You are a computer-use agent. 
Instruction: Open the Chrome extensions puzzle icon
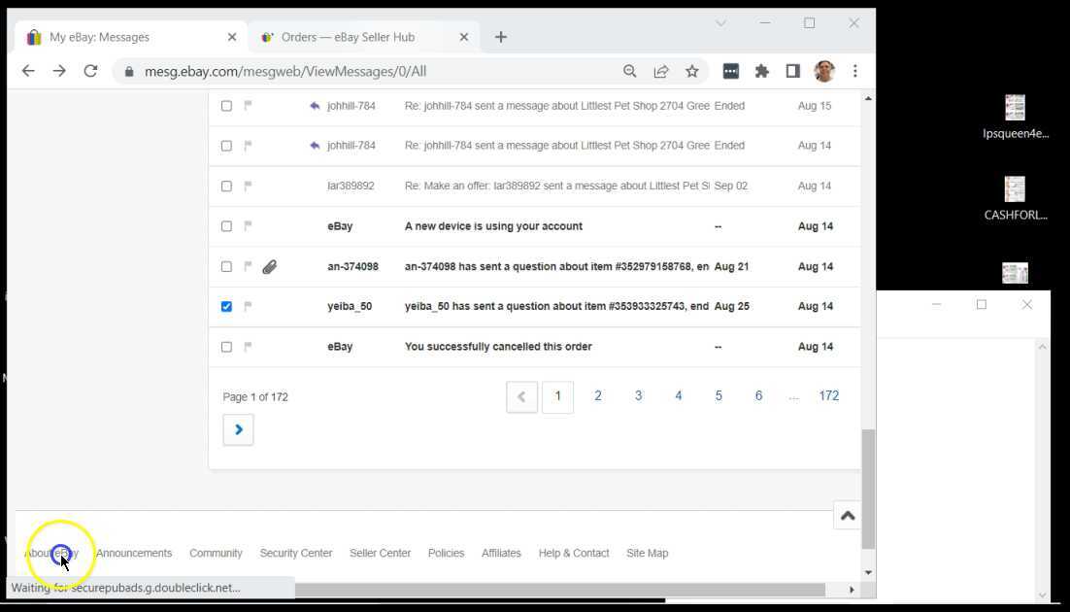coord(761,71)
